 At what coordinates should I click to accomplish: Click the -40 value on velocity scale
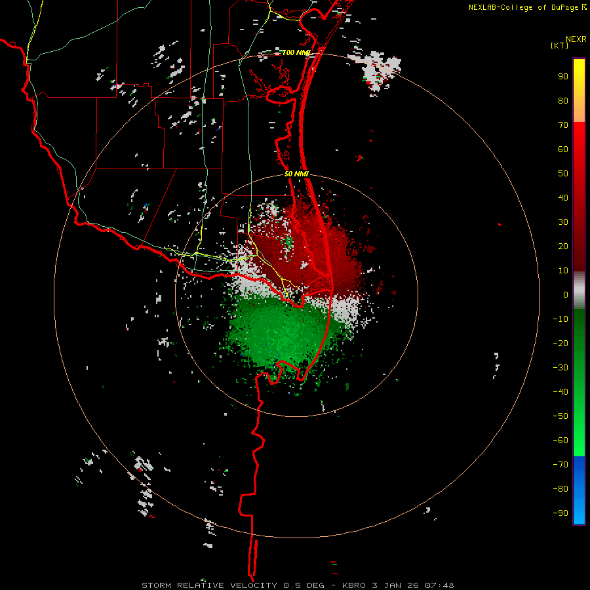(560, 392)
